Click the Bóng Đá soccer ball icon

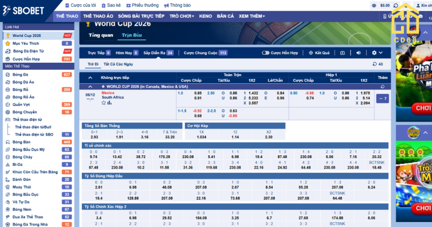point(8,75)
